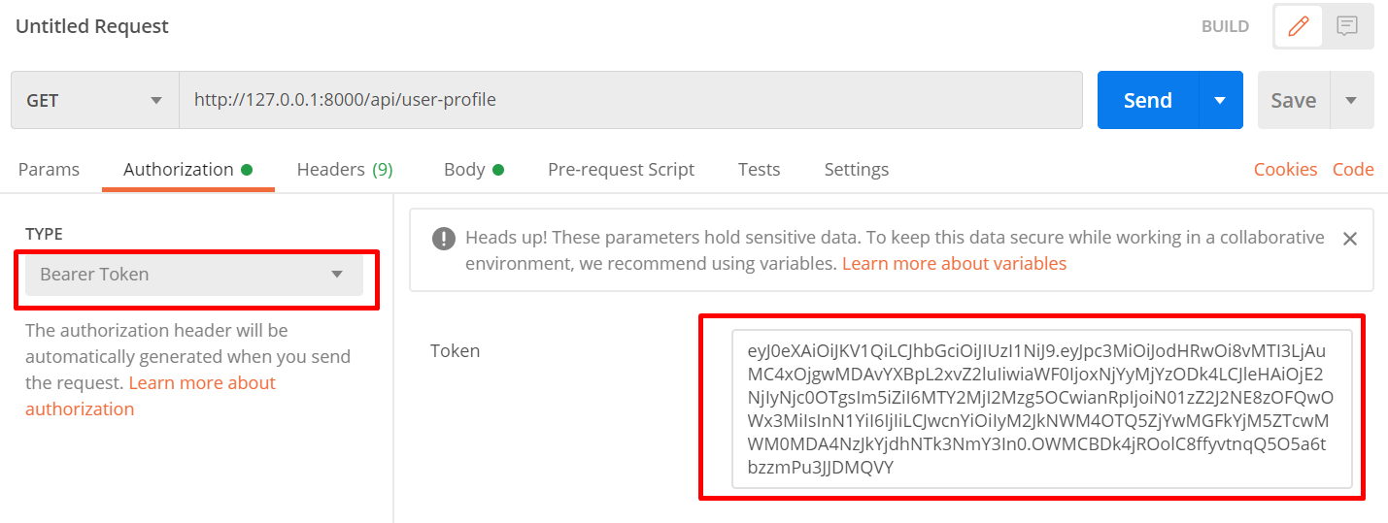
Task: Open the Save options dropdown arrow
Action: click(x=1350, y=100)
